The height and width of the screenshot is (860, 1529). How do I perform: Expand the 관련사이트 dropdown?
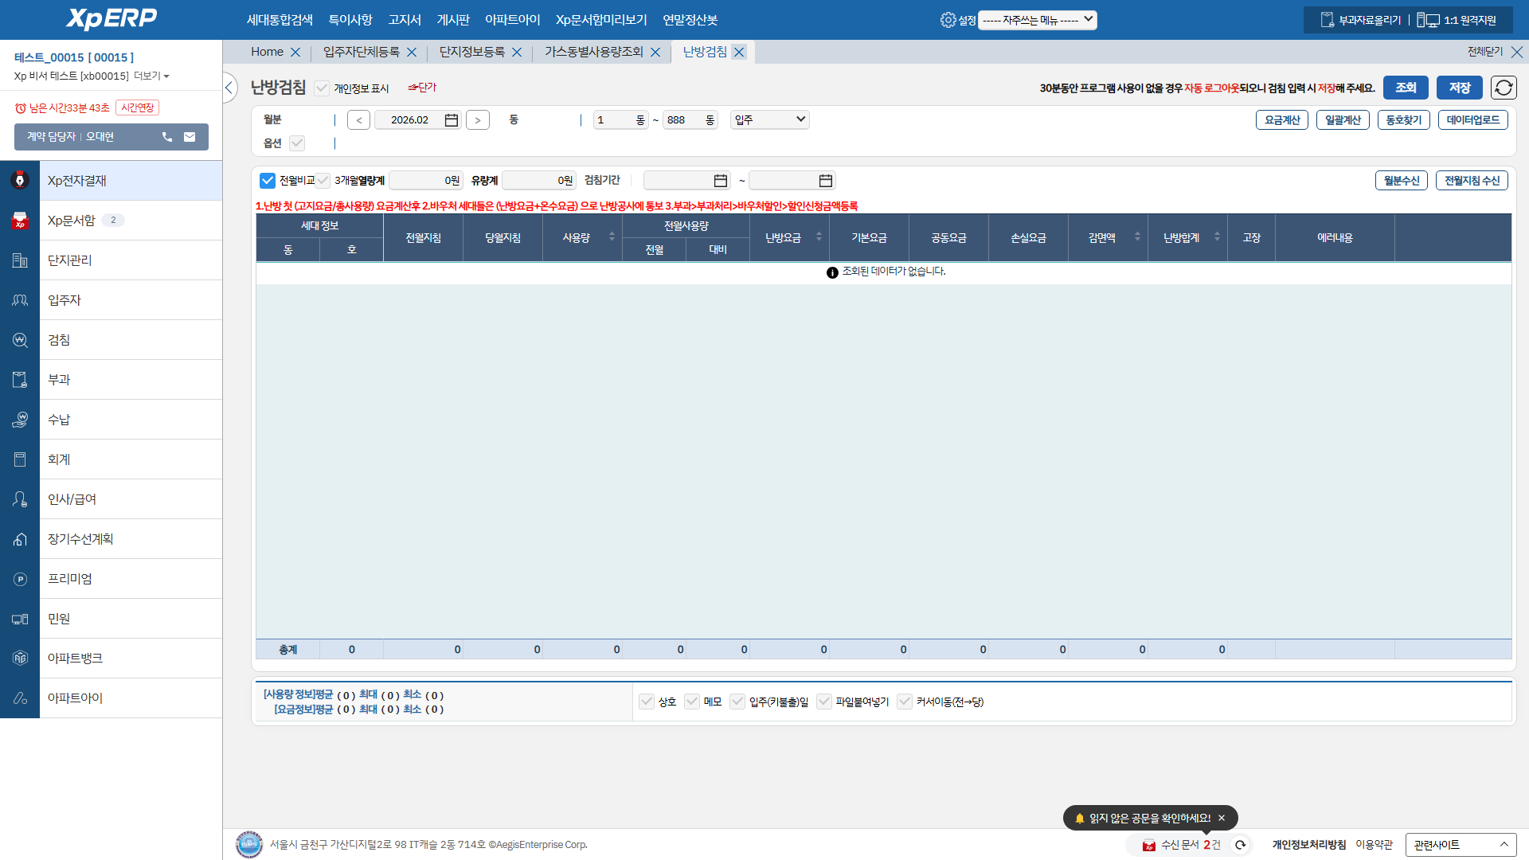pos(1460,845)
